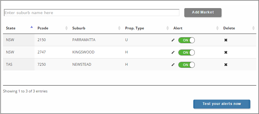Viewport: 259px width, 114px height.
Task: Sort by Pcode using sort arrows
Action: point(66,28)
